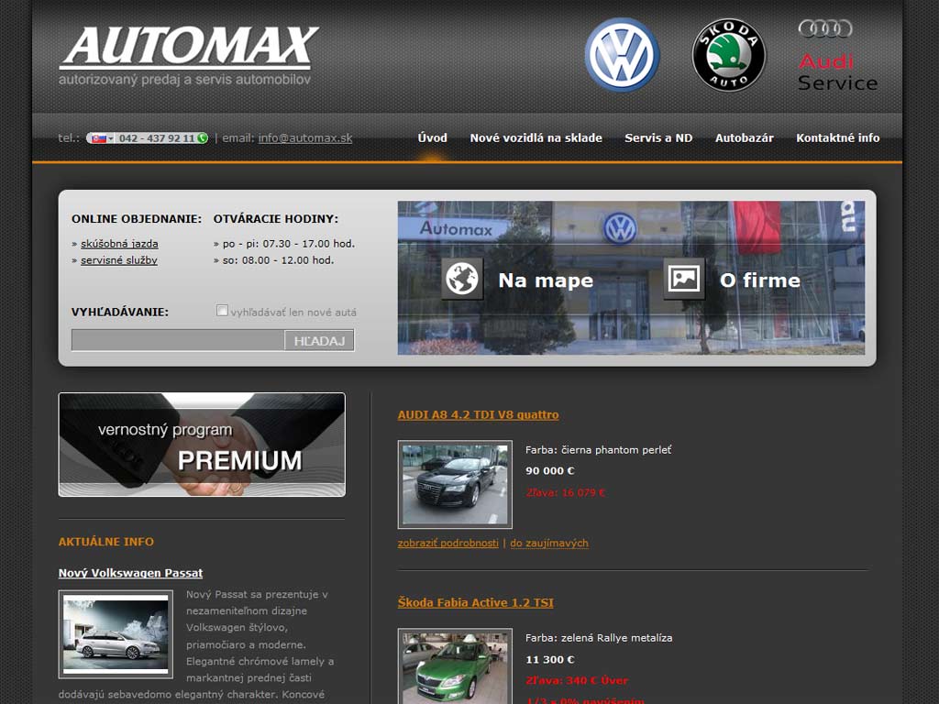Click zobraziť podrobnosti for Audi A8

click(x=447, y=543)
